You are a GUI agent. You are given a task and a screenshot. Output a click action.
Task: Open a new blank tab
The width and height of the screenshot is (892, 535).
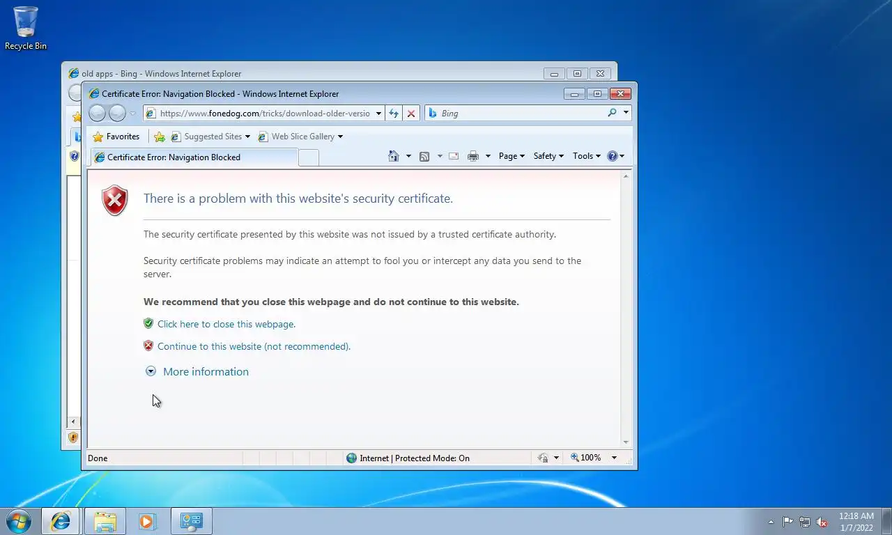pos(309,157)
